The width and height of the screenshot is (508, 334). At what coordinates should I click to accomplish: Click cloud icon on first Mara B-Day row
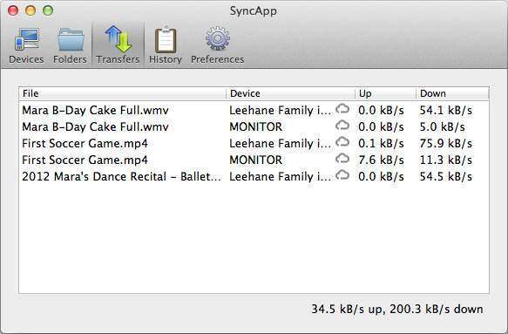coord(342,109)
